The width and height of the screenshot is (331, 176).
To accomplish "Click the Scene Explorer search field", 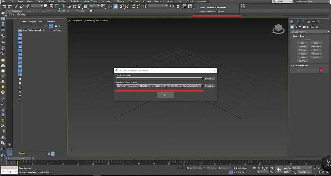I will (31, 26).
